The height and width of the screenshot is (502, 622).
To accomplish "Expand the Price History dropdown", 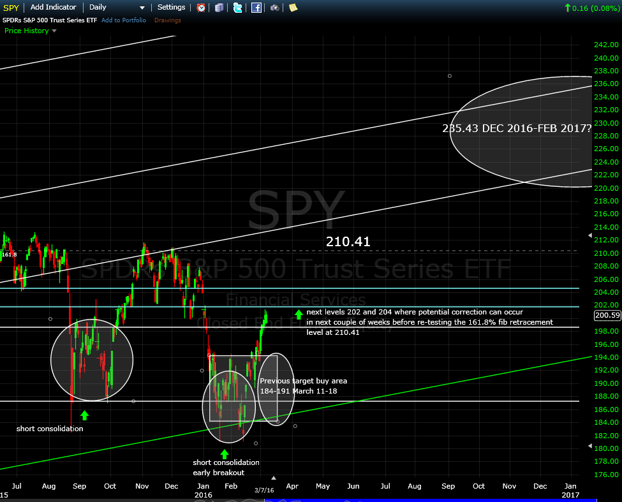I will 31,31.
